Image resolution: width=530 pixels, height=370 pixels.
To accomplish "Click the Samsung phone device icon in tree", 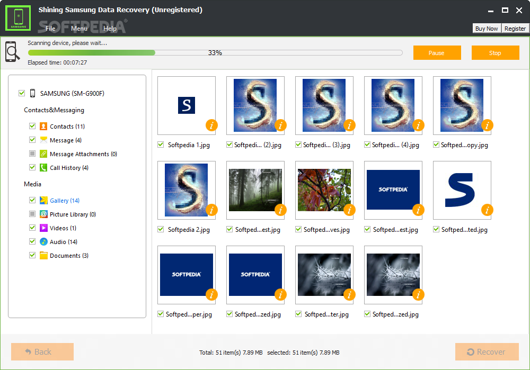I will coord(32,93).
